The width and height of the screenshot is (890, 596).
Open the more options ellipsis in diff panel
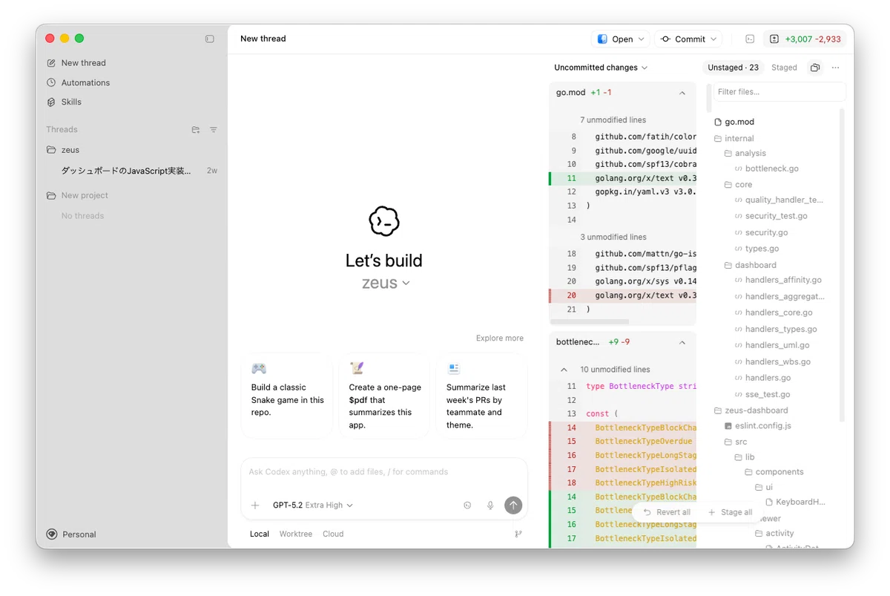[x=836, y=68]
